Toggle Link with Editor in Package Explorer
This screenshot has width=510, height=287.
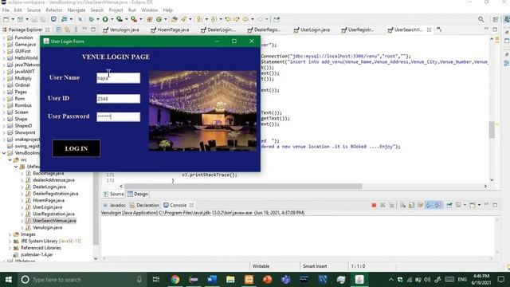(67, 29)
